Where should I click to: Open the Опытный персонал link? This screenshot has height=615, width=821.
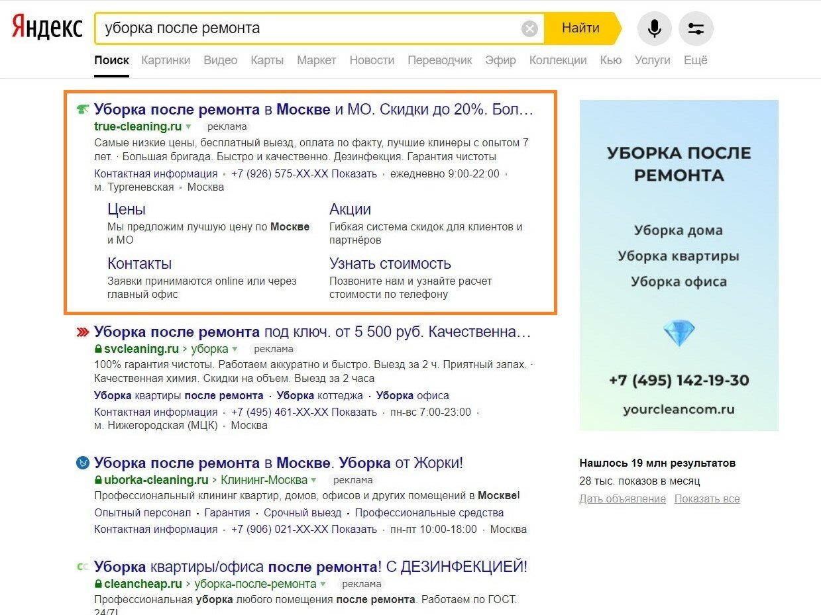pos(142,513)
